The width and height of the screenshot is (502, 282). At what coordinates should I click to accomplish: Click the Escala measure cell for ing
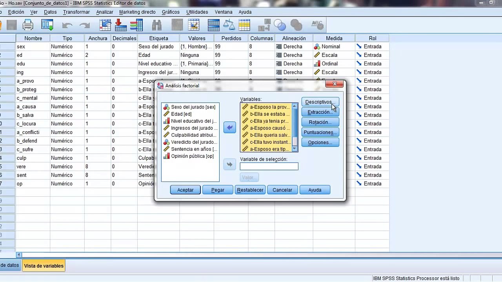[x=334, y=72]
